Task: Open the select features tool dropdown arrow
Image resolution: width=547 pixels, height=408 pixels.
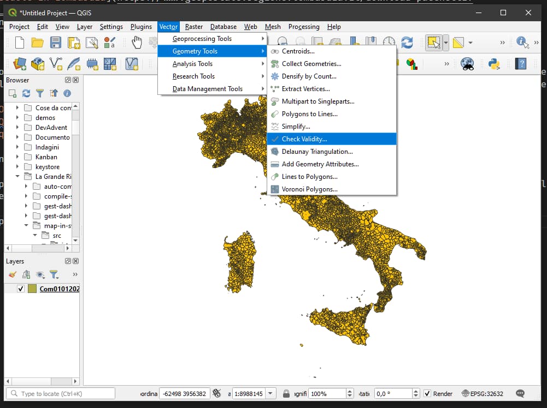Action: pos(446,43)
